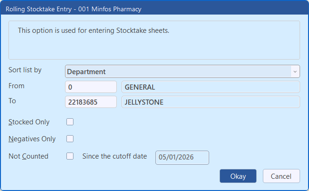Click the "Since the cutoff date" label

tap(114, 156)
